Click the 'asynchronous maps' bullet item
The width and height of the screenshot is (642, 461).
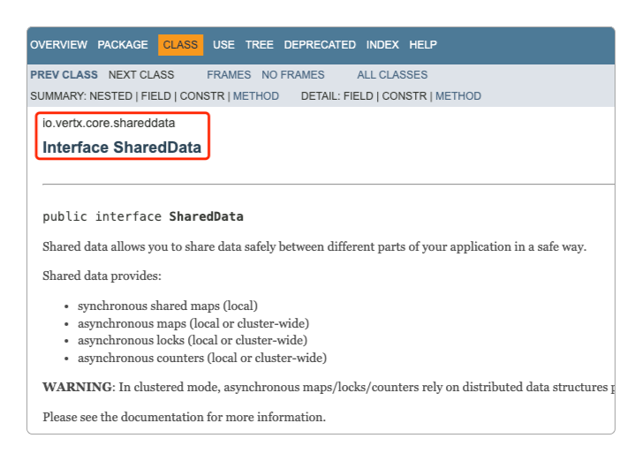pos(193,323)
